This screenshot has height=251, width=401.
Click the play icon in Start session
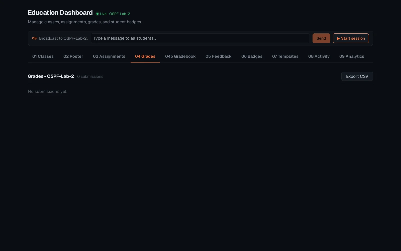point(338,38)
